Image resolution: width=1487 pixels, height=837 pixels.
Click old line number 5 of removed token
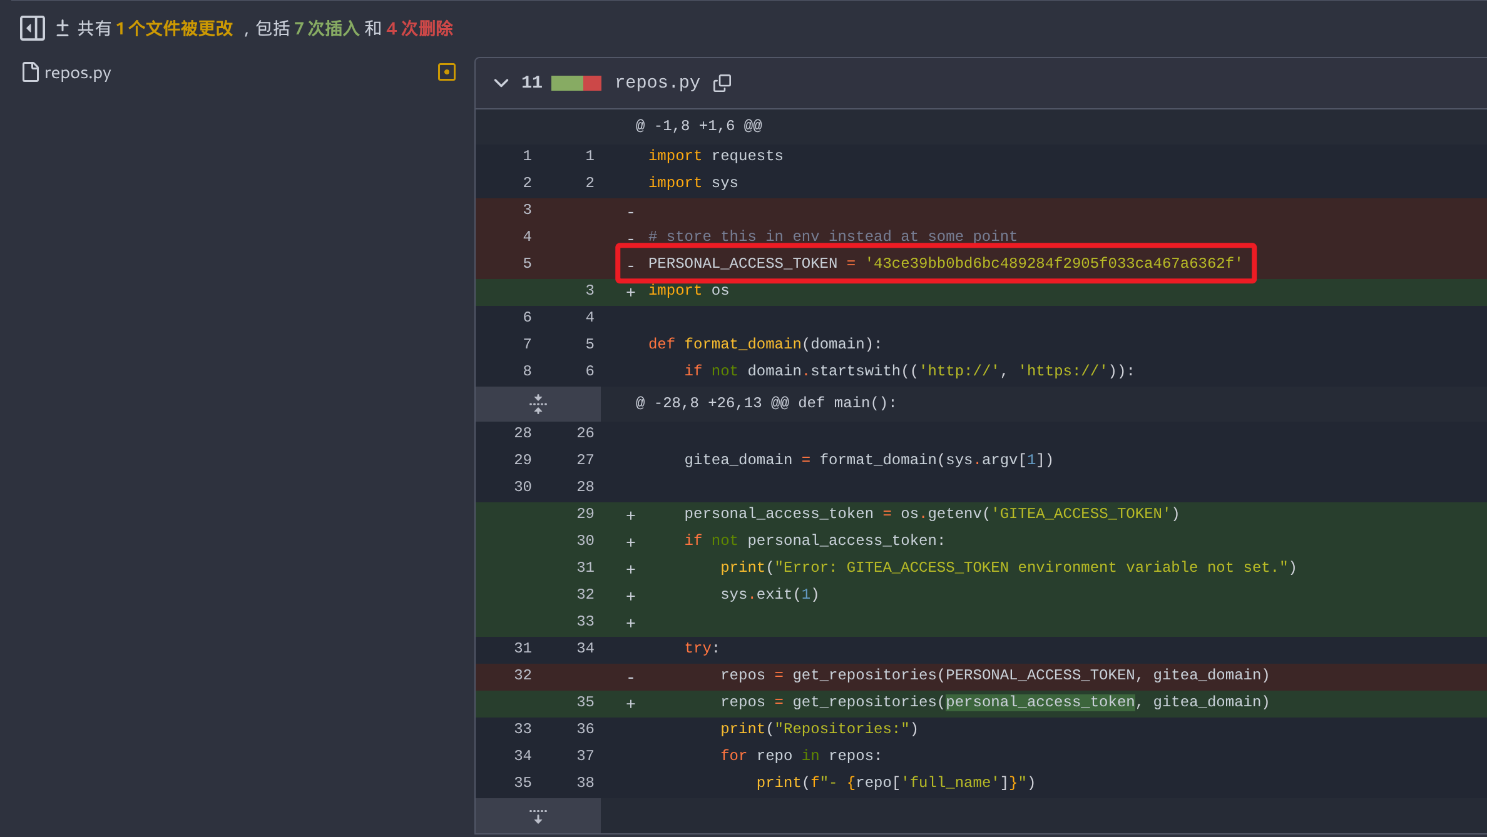[527, 263]
